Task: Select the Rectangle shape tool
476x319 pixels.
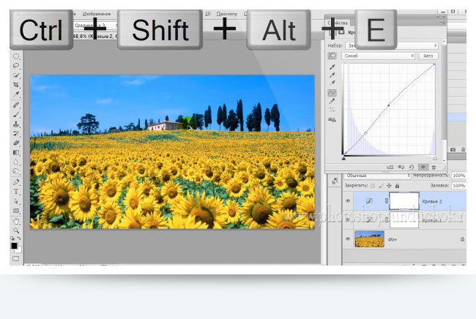Action: click(16, 211)
